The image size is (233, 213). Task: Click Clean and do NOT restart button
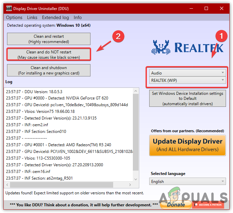click(x=49, y=54)
